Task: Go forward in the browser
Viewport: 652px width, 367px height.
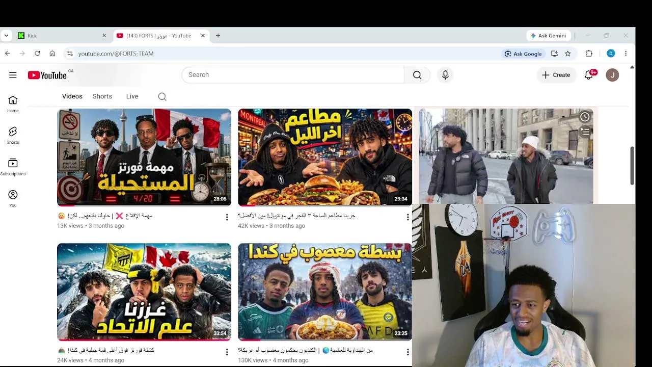Action: click(x=22, y=54)
